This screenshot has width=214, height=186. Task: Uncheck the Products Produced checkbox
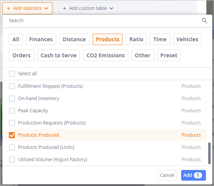[x=12, y=135]
